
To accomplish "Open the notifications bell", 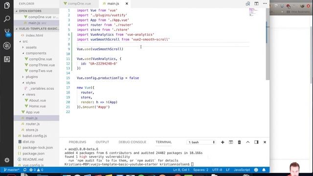I will [264, 170].
